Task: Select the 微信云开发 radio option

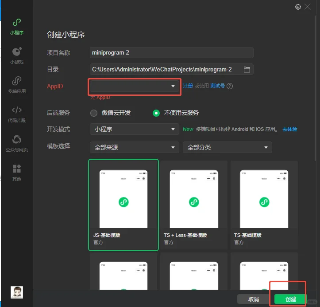Action: click(x=94, y=113)
